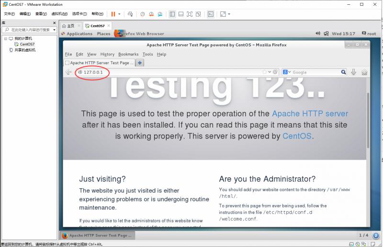Image resolution: width=383 pixels, height=247 pixels.
Task: Click the Wed 15:17 clock
Action: tap(343, 33)
